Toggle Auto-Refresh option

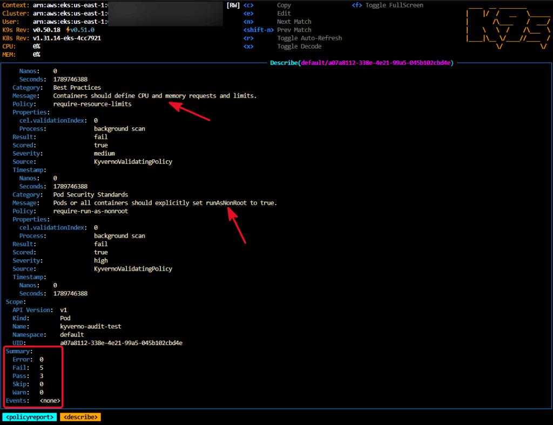click(x=309, y=38)
